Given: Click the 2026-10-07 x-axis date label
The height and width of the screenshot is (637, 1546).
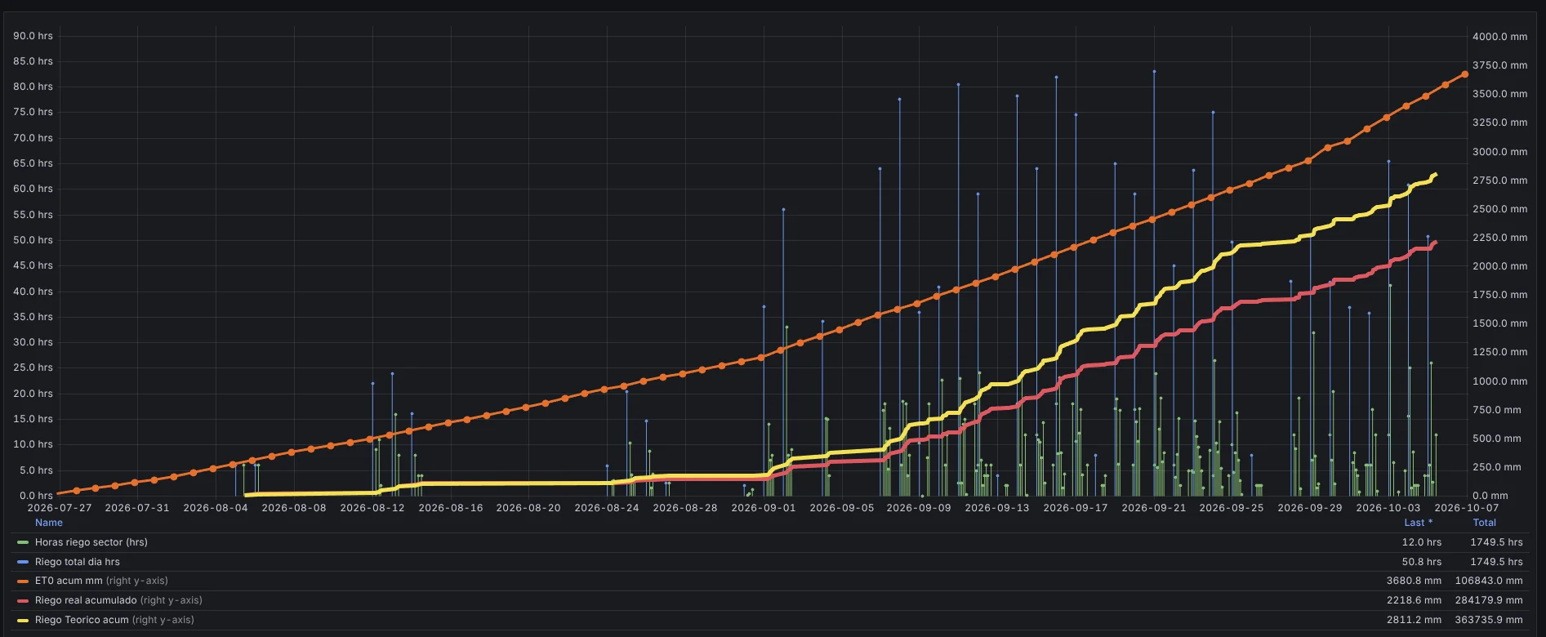Looking at the screenshot, I should pyautogui.click(x=1467, y=508).
